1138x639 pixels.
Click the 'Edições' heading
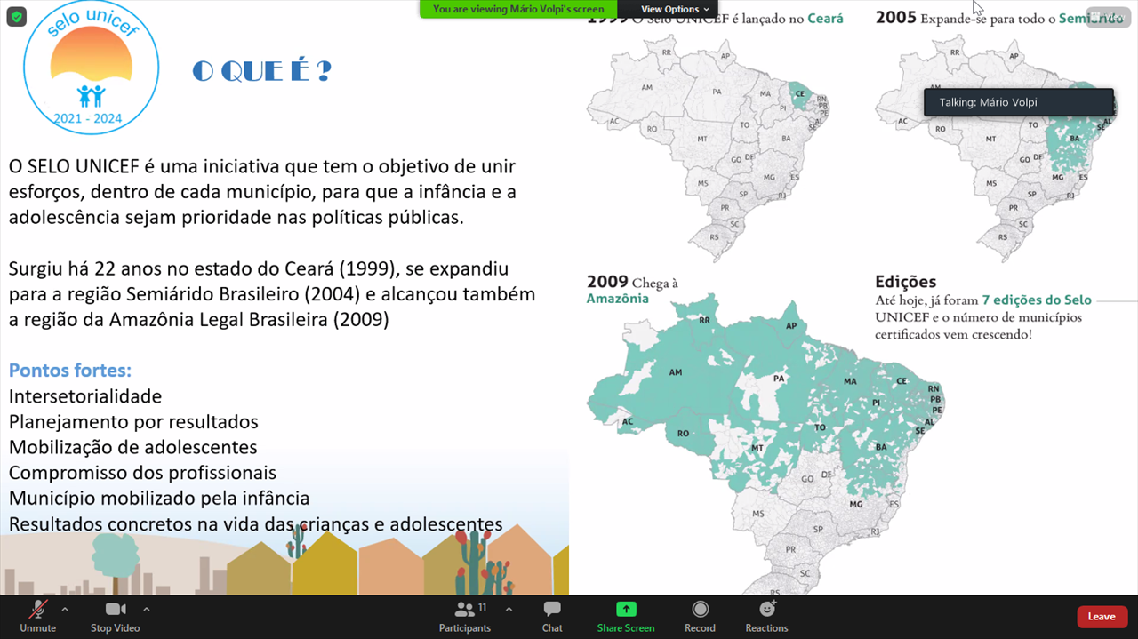click(905, 282)
